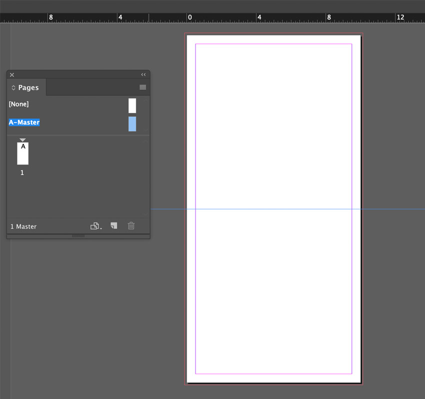Select the Pages tab
The image size is (425, 399).
coord(26,87)
